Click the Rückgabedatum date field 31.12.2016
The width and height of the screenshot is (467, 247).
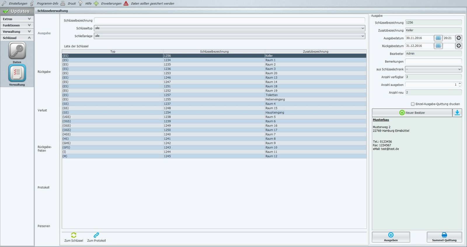(x=419, y=46)
